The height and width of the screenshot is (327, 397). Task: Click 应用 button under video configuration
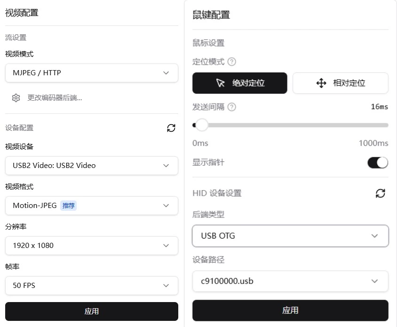pos(92,311)
